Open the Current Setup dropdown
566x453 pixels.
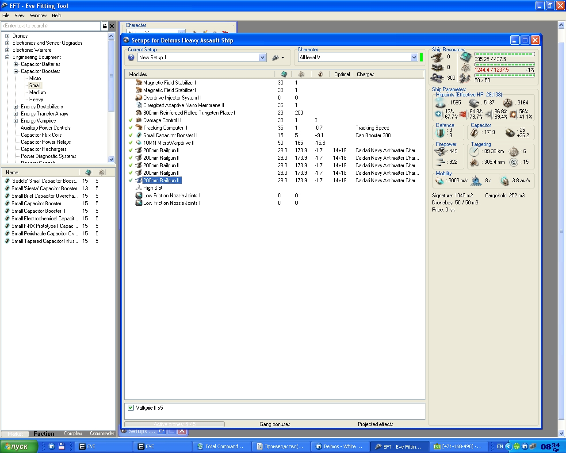coord(262,58)
